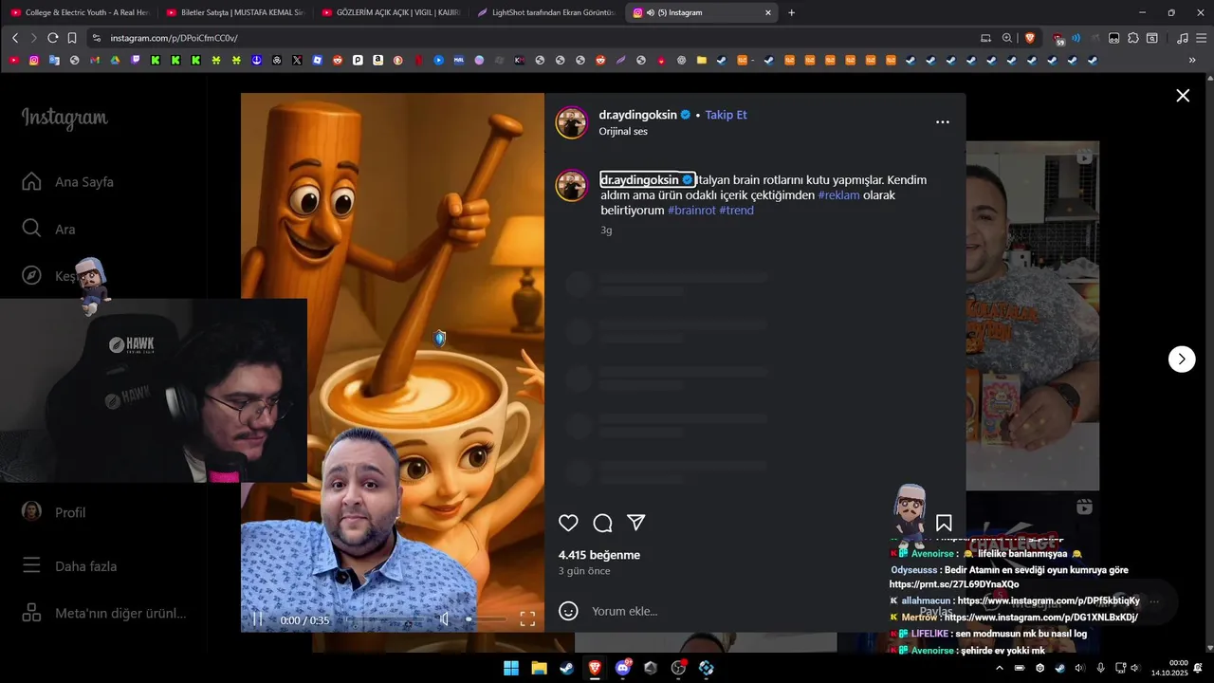1214x683 pixels.
Task: Open Meta'nın diğer ürünleri in the sidebar
Action: tap(104, 613)
